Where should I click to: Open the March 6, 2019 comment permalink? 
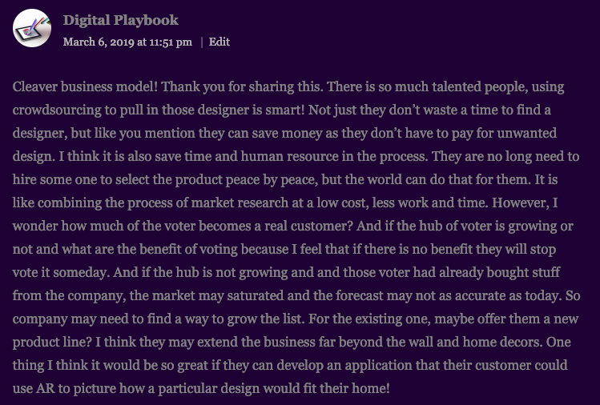coord(127,42)
